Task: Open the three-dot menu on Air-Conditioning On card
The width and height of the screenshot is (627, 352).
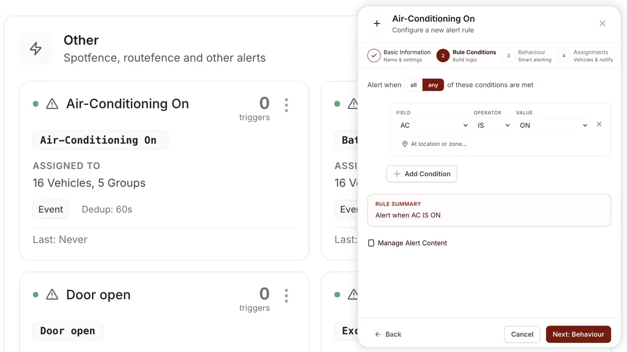Action: coord(286,105)
